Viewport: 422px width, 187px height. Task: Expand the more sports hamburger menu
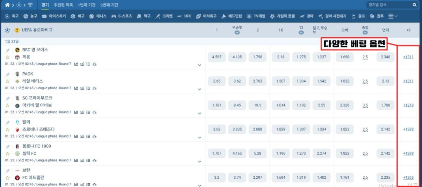point(393,16)
